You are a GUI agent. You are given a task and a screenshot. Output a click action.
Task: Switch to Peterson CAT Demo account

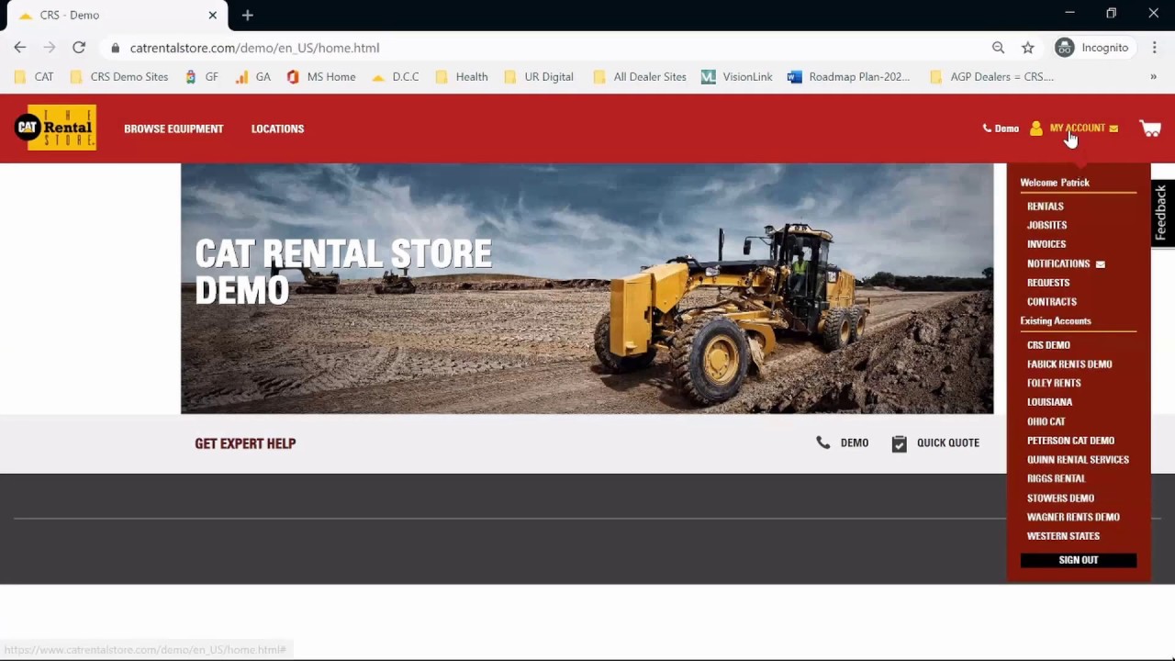(x=1070, y=441)
